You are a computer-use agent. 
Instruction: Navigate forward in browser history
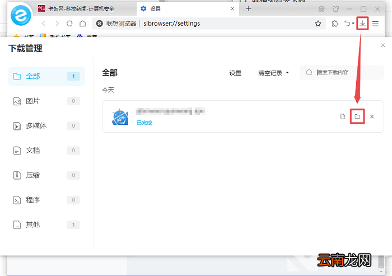[57, 24]
